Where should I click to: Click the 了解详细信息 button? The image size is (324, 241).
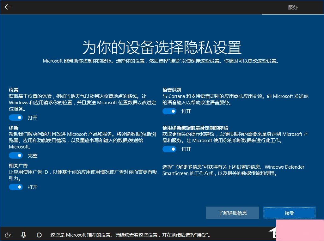[232, 213]
